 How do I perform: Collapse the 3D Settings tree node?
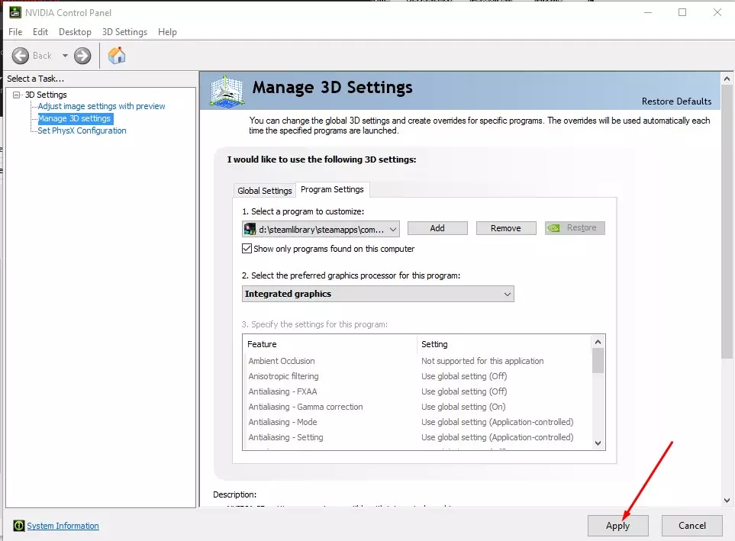tap(16, 95)
